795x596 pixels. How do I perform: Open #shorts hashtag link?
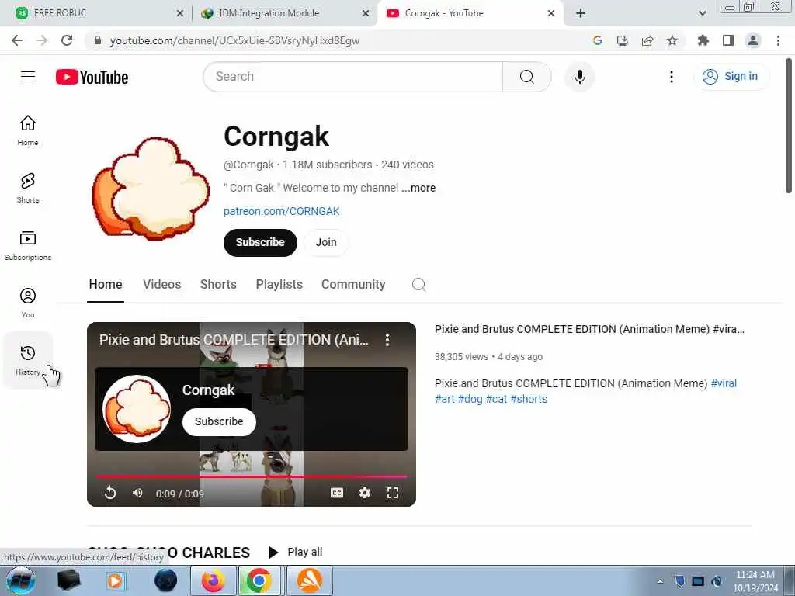point(529,400)
